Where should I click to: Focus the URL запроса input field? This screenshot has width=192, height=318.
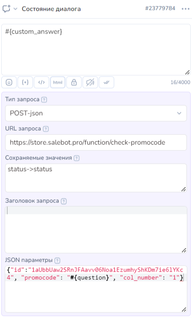point(96,142)
